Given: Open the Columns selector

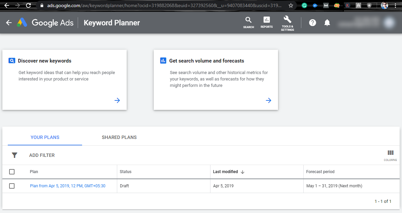Looking at the screenshot, I should pyautogui.click(x=391, y=156).
